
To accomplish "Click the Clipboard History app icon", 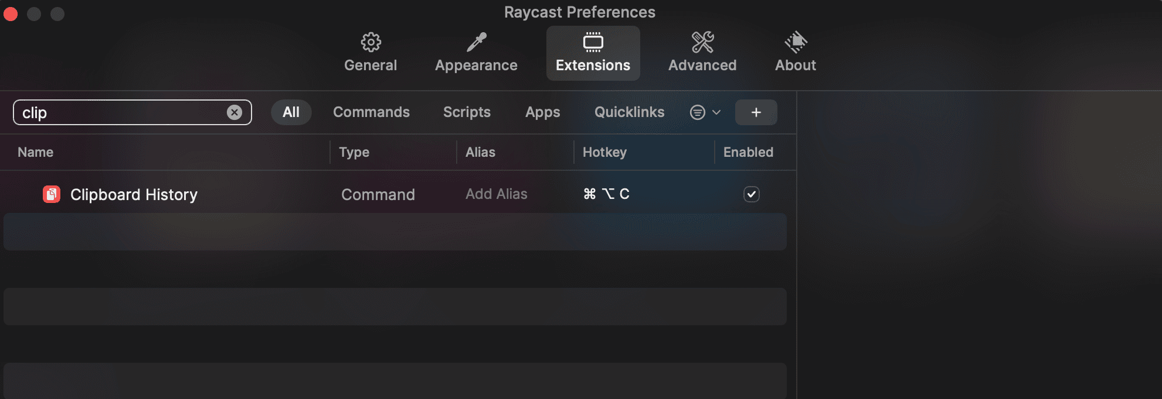I will (x=52, y=194).
